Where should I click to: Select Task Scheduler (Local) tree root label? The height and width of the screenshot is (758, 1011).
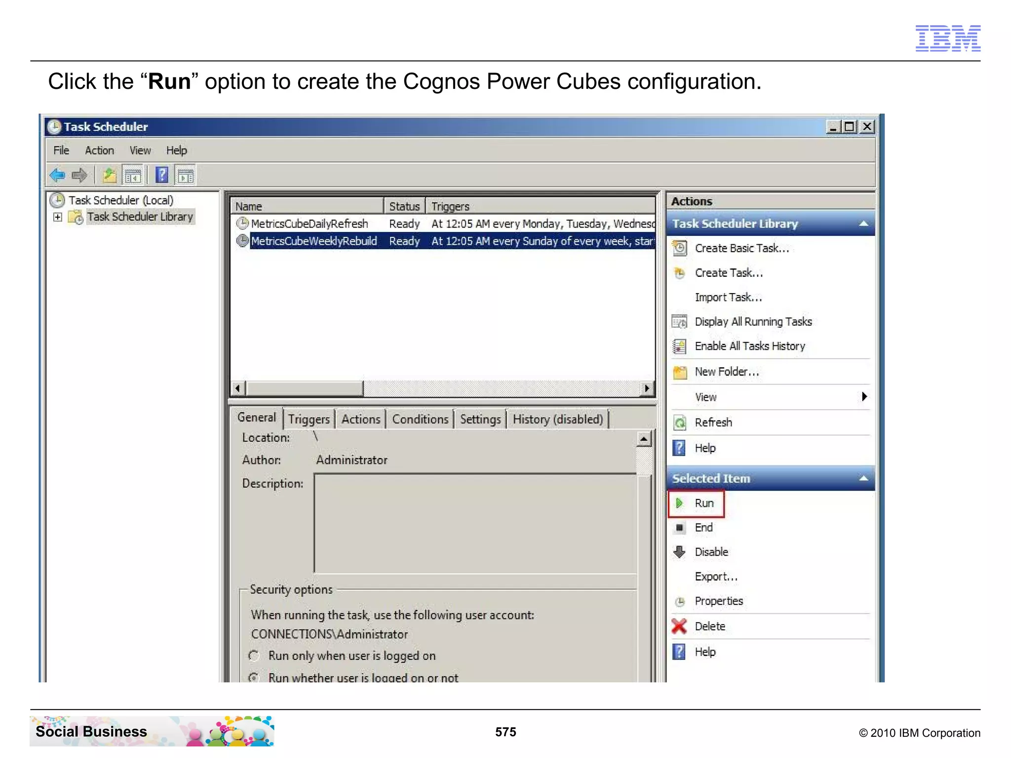tap(121, 200)
